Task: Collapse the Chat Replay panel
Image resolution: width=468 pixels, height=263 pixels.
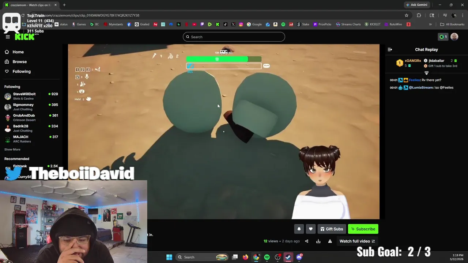Action: [390, 50]
